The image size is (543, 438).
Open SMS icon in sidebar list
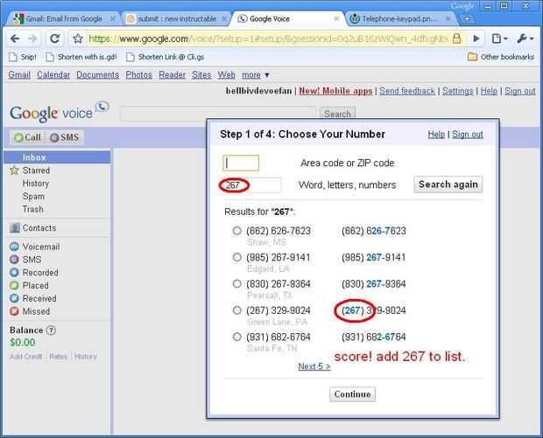pos(14,260)
